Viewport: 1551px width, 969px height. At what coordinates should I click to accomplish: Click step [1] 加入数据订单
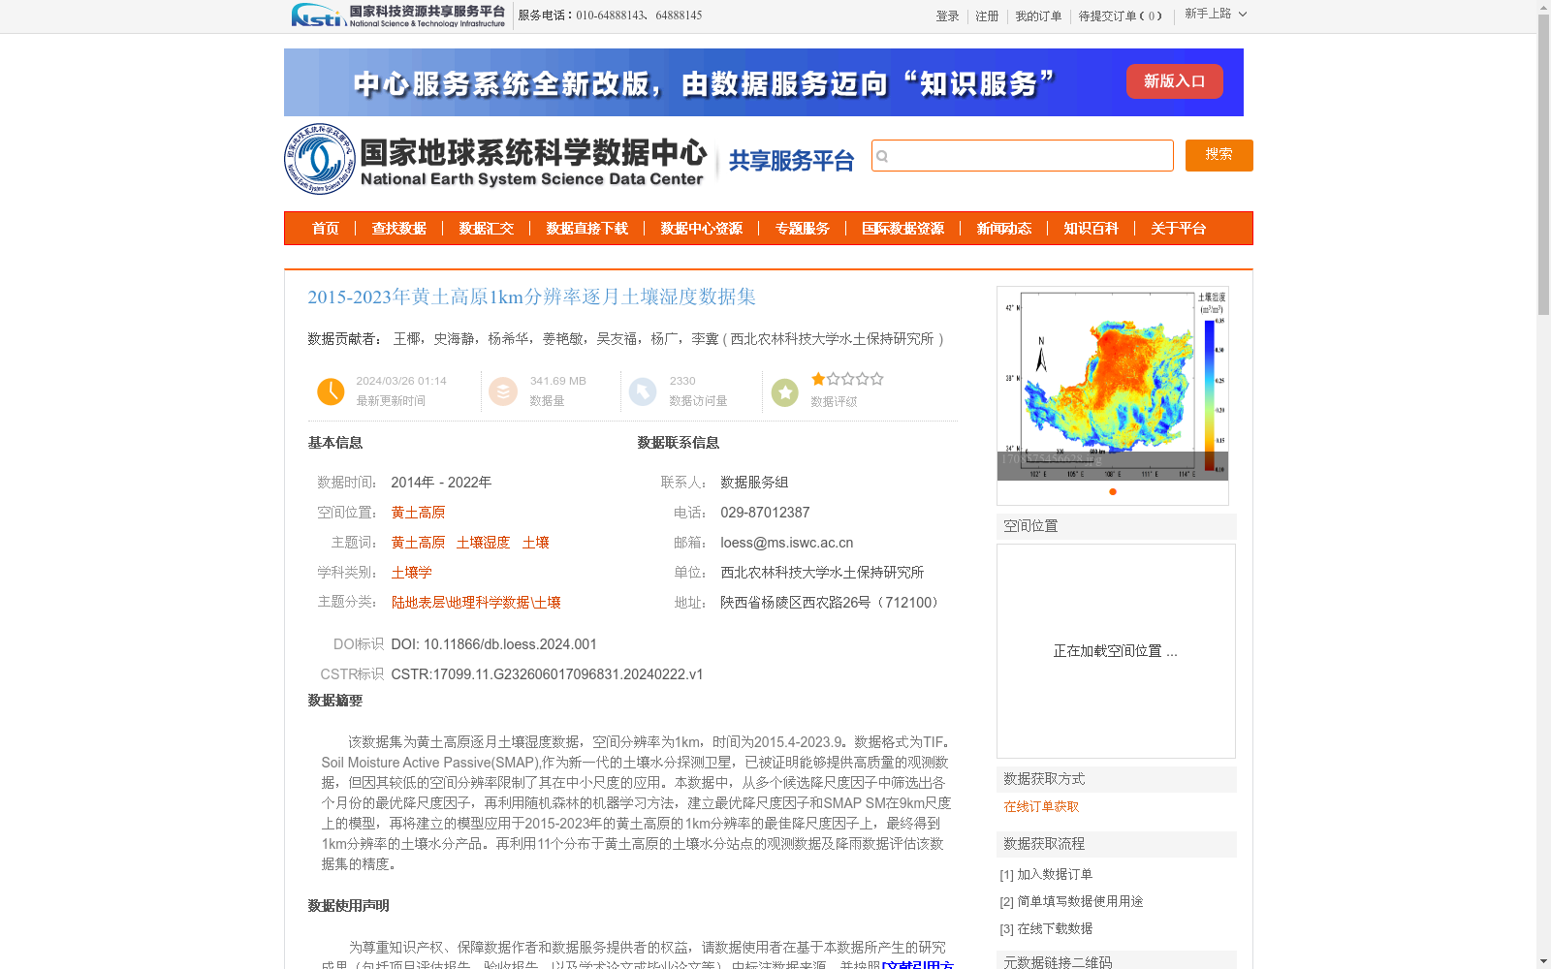[1046, 874]
